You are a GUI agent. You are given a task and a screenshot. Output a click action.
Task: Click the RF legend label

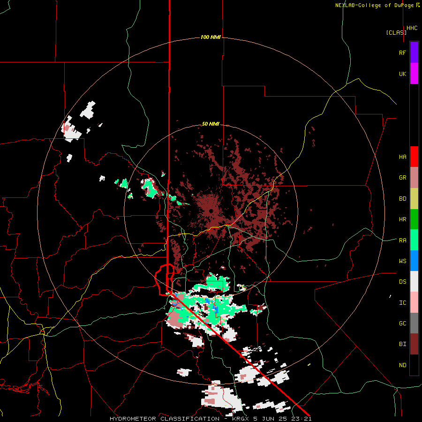[x=403, y=53]
